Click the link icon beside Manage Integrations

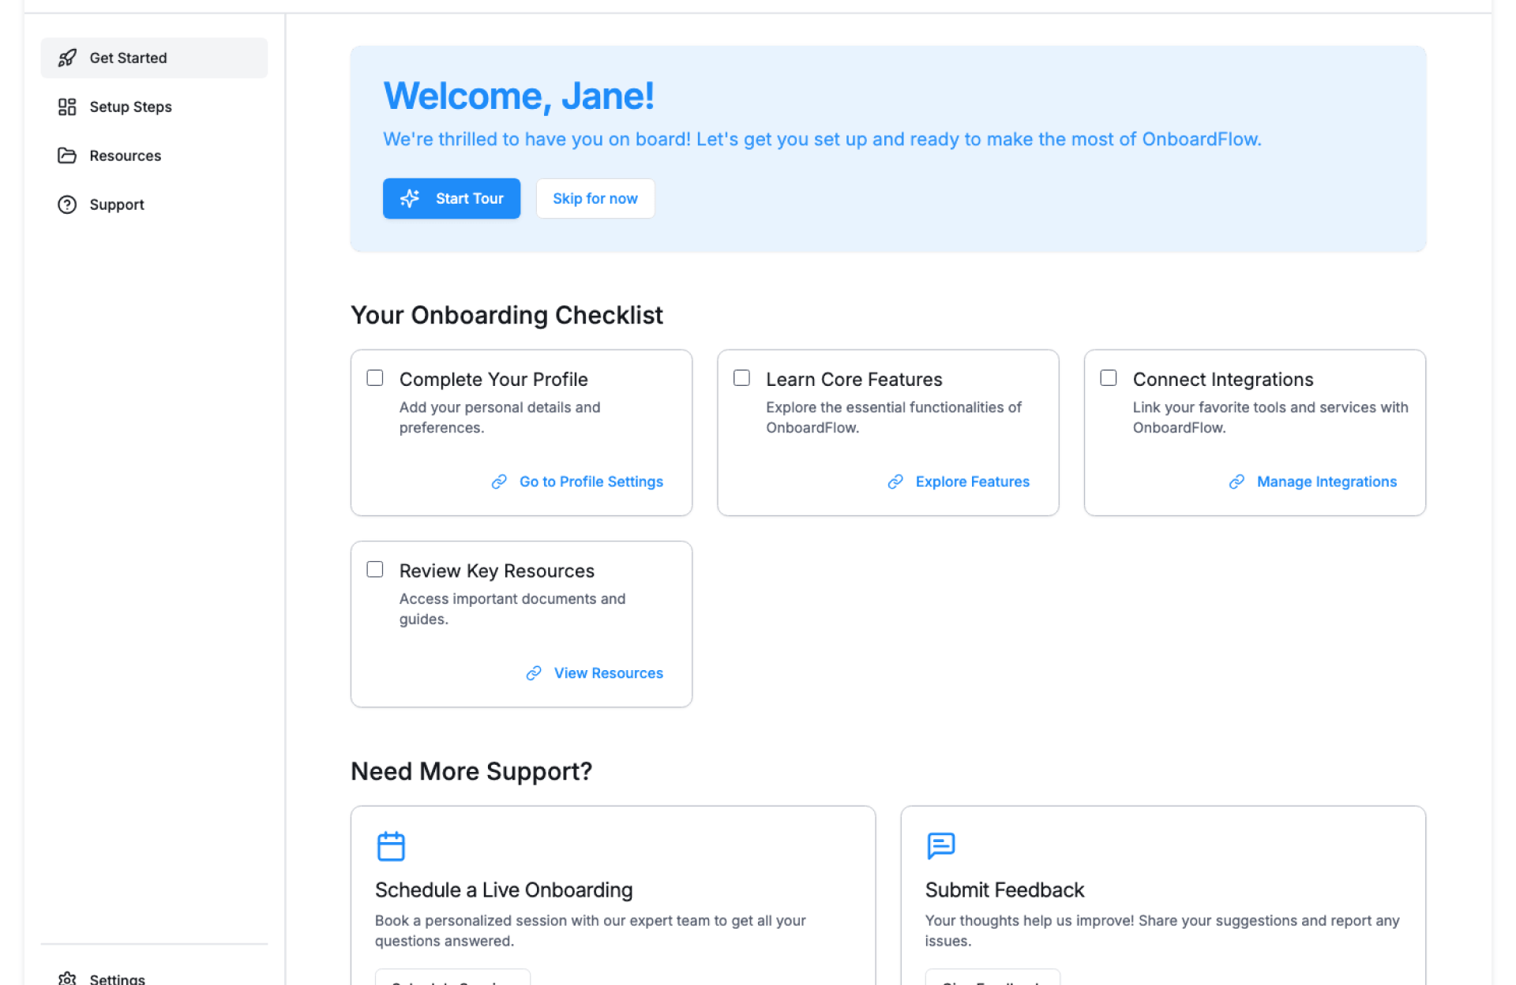pos(1236,481)
